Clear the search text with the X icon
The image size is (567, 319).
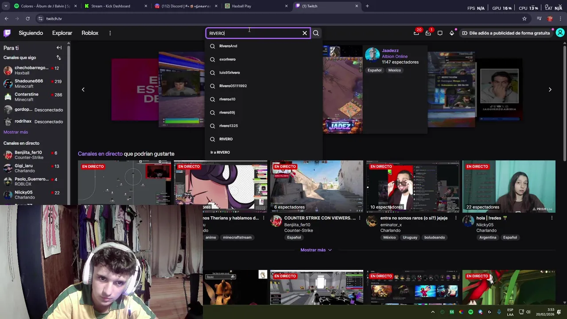click(x=305, y=33)
